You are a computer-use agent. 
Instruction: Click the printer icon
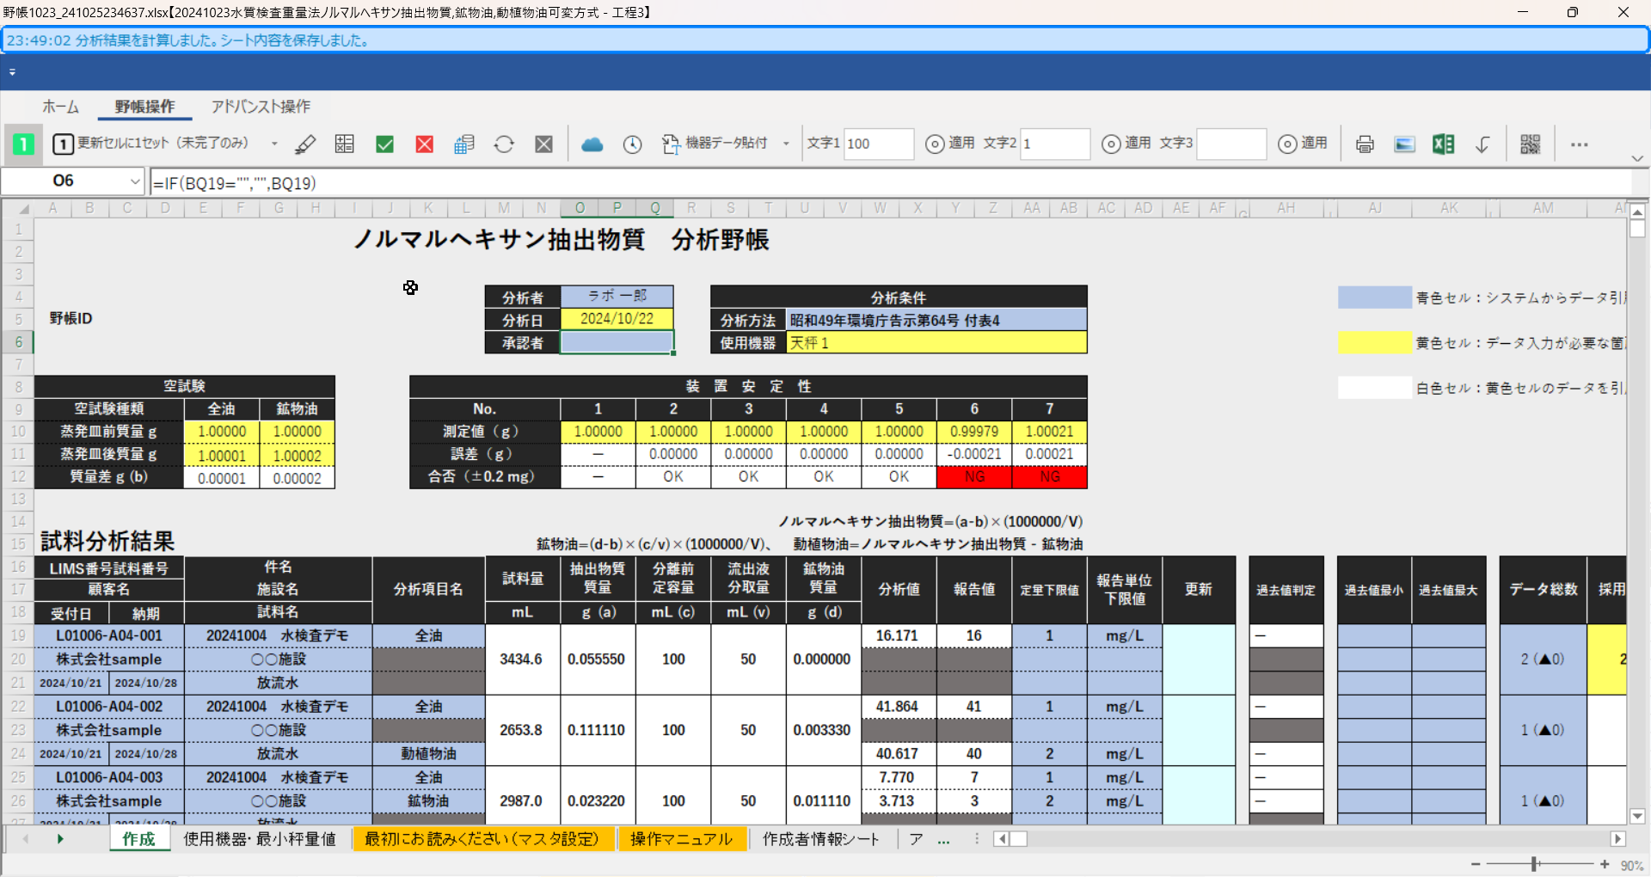pos(1365,144)
